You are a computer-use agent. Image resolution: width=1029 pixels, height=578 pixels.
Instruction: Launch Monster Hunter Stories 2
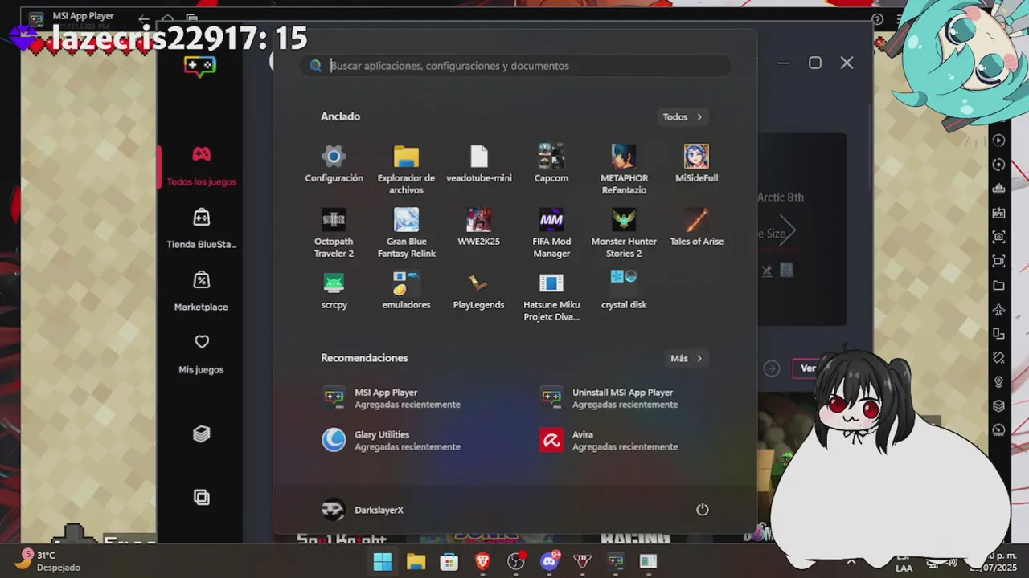click(624, 233)
